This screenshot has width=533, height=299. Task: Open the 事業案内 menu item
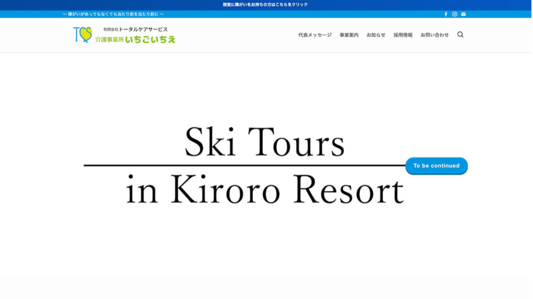click(350, 35)
